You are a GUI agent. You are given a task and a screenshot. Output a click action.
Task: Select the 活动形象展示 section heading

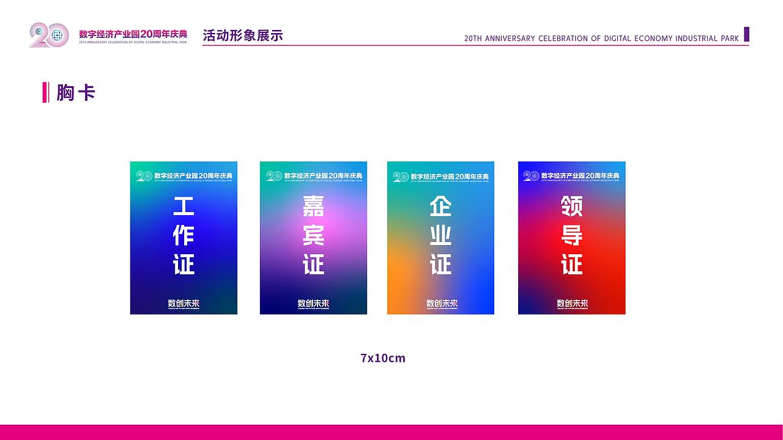click(x=243, y=35)
